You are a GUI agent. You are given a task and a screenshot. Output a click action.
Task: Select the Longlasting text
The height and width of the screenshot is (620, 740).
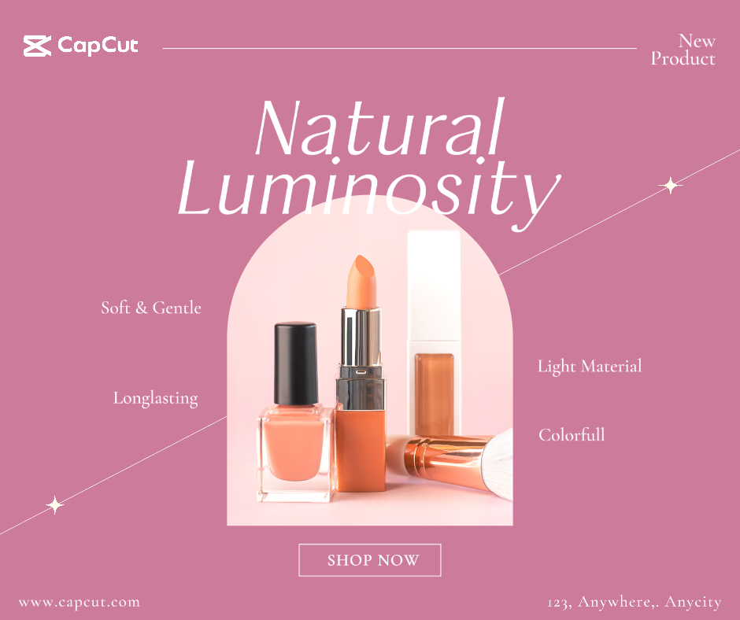[x=155, y=398]
